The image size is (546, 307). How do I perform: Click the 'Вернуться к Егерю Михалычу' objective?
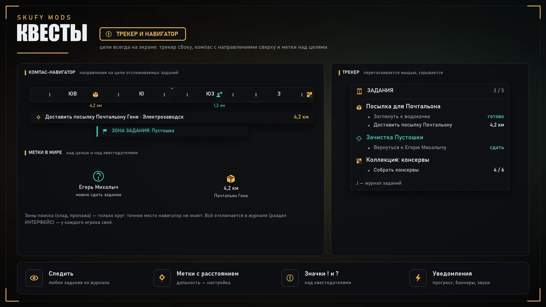410,148
